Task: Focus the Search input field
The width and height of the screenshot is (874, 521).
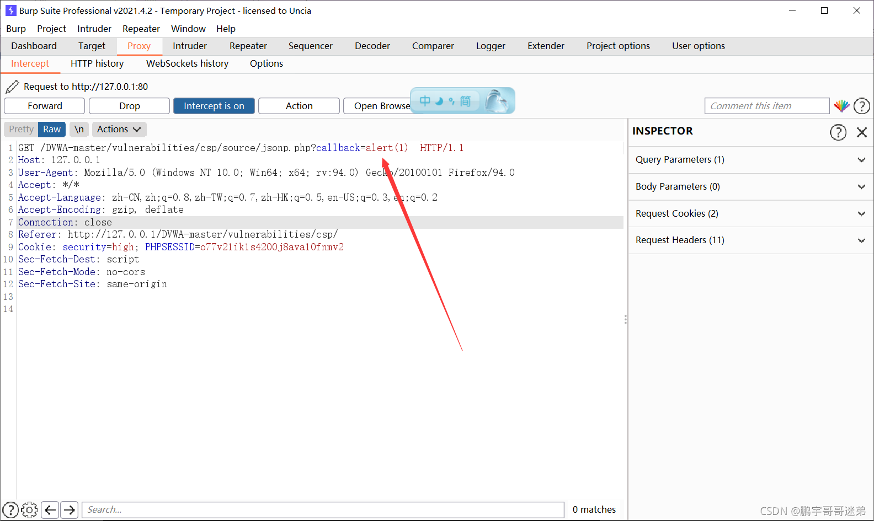Action: [323, 510]
